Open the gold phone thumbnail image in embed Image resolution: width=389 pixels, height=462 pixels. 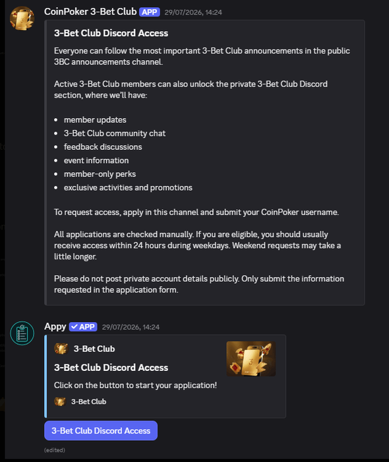tap(251, 358)
